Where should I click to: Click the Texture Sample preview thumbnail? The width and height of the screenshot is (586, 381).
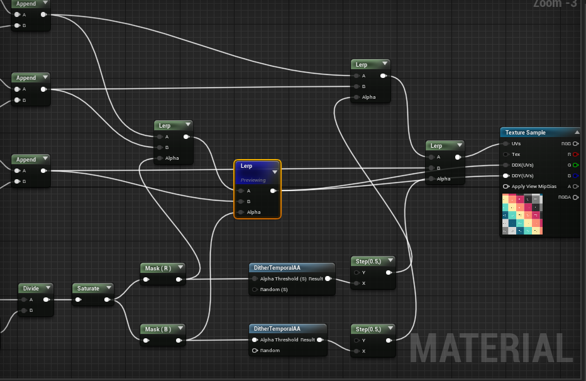pyautogui.click(x=522, y=214)
